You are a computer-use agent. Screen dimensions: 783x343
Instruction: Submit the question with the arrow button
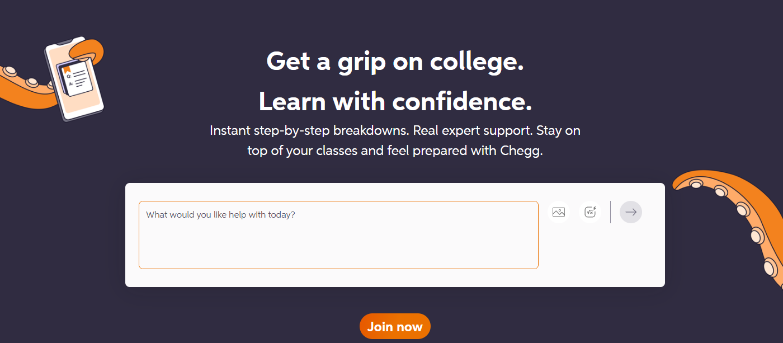click(x=630, y=212)
